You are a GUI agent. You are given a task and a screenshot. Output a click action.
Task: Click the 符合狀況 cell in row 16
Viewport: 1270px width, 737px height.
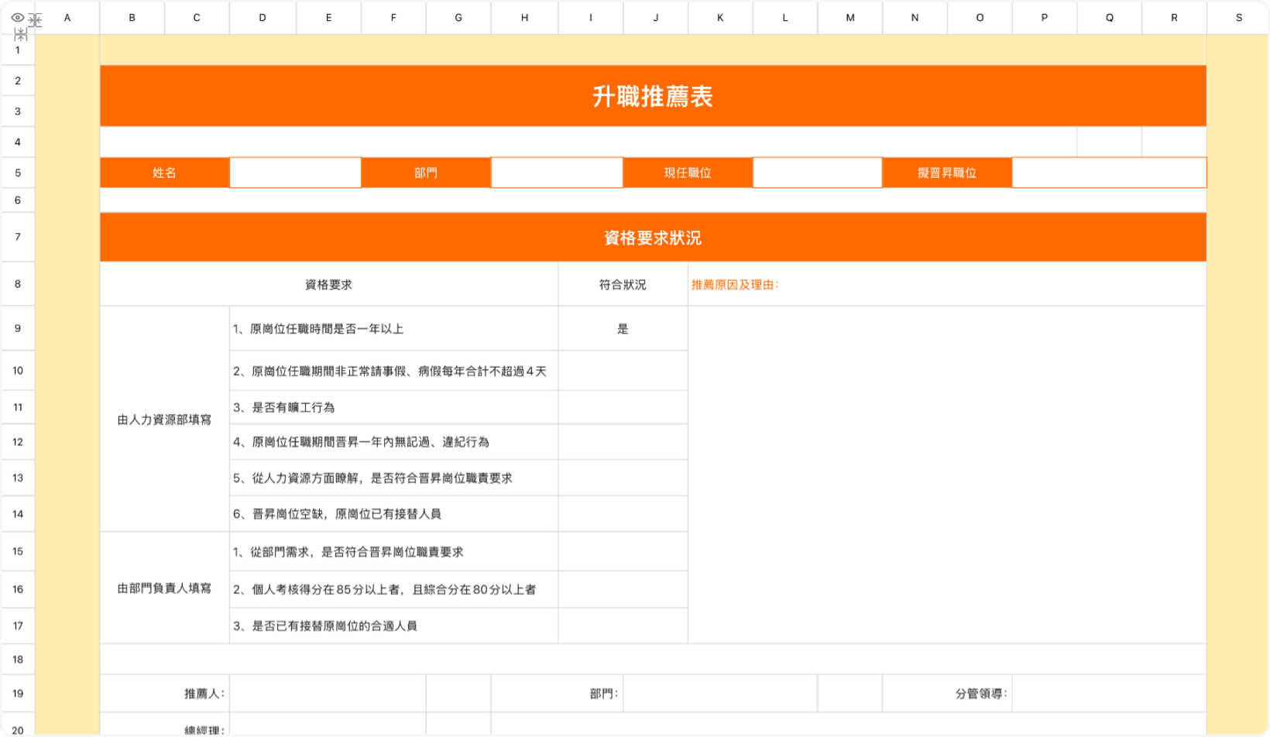coord(623,589)
